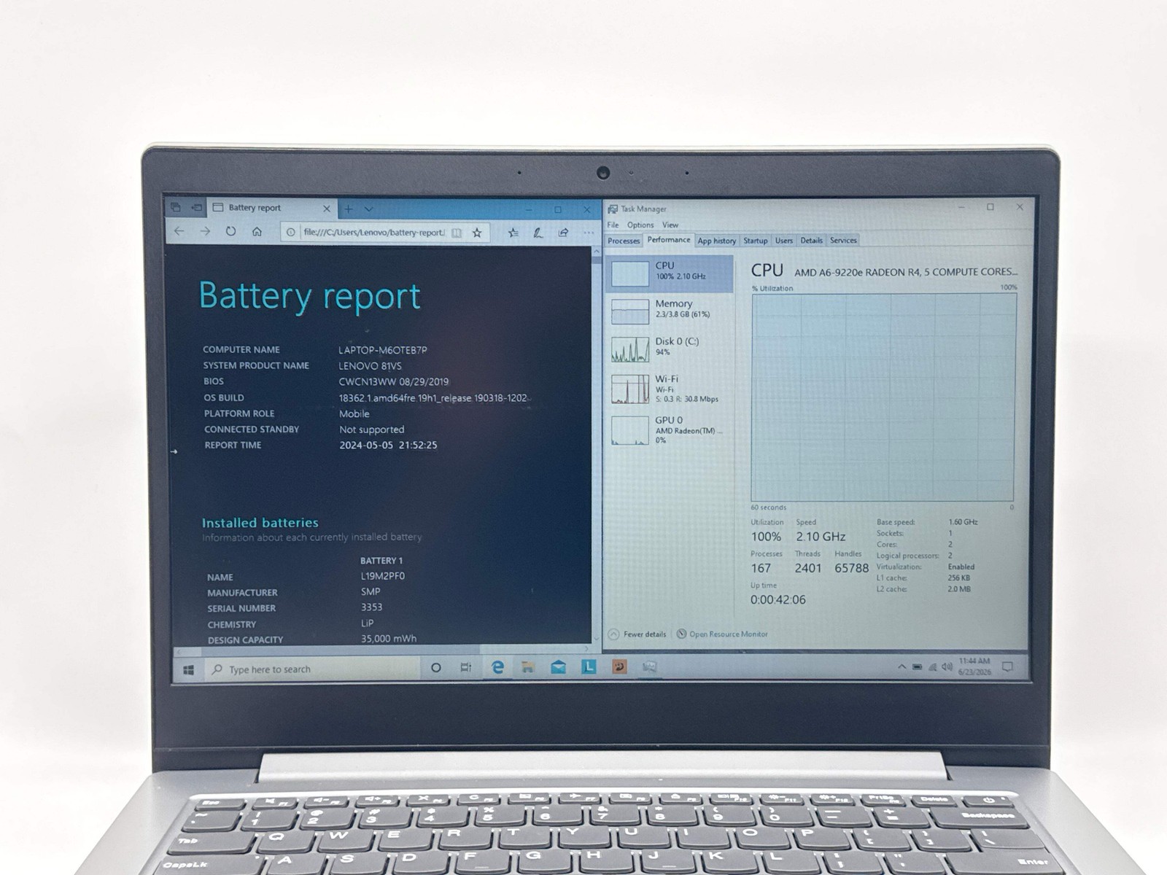Click the LENOVO 81VS product name

pos(370,366)
